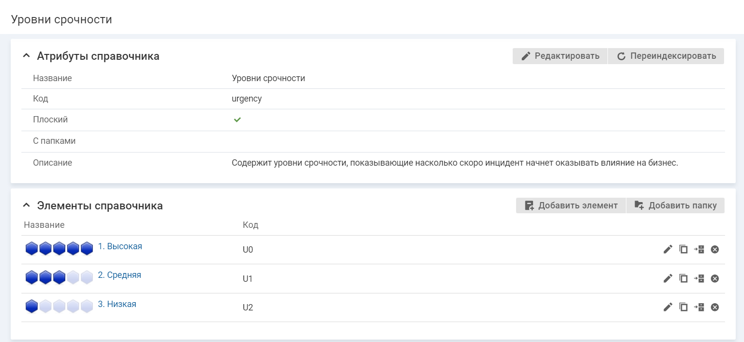
Task: Remove the Средняя element using X icon
Action: click(x=715, y=278)
